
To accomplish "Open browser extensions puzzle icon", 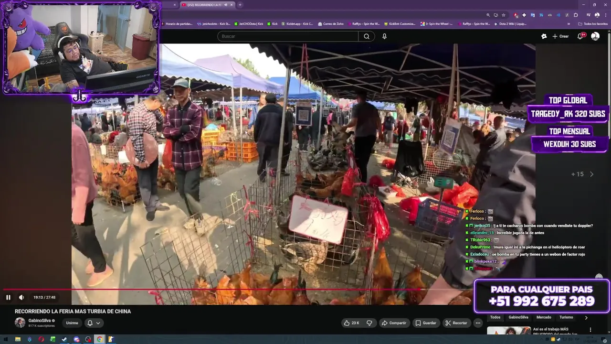I will pos(576,15).
